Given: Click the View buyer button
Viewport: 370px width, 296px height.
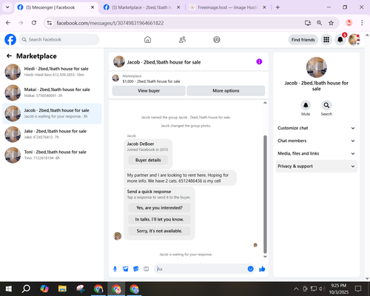Looking at the screenshot, I should (149, 91).
